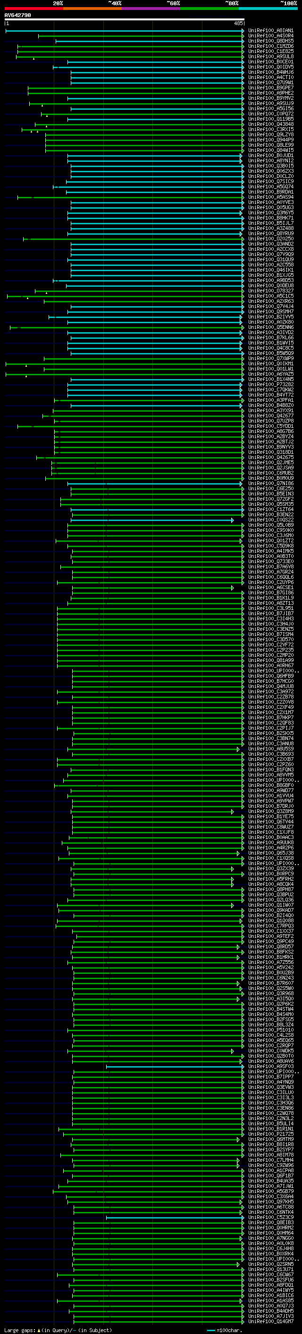302x1334 pixels.
Task: Select hit UniRef100_C3RXI5
Action: coord(270,130)
